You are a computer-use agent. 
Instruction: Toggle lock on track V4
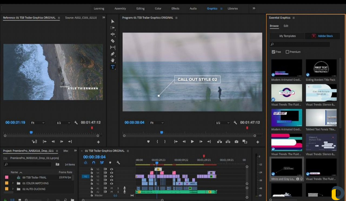tap(92, 173)
